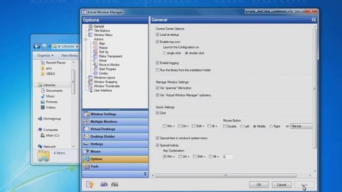Switch to the Hotkeys section
The width and height of the screenshot is (342, 192).
click(x=115, y=144)
